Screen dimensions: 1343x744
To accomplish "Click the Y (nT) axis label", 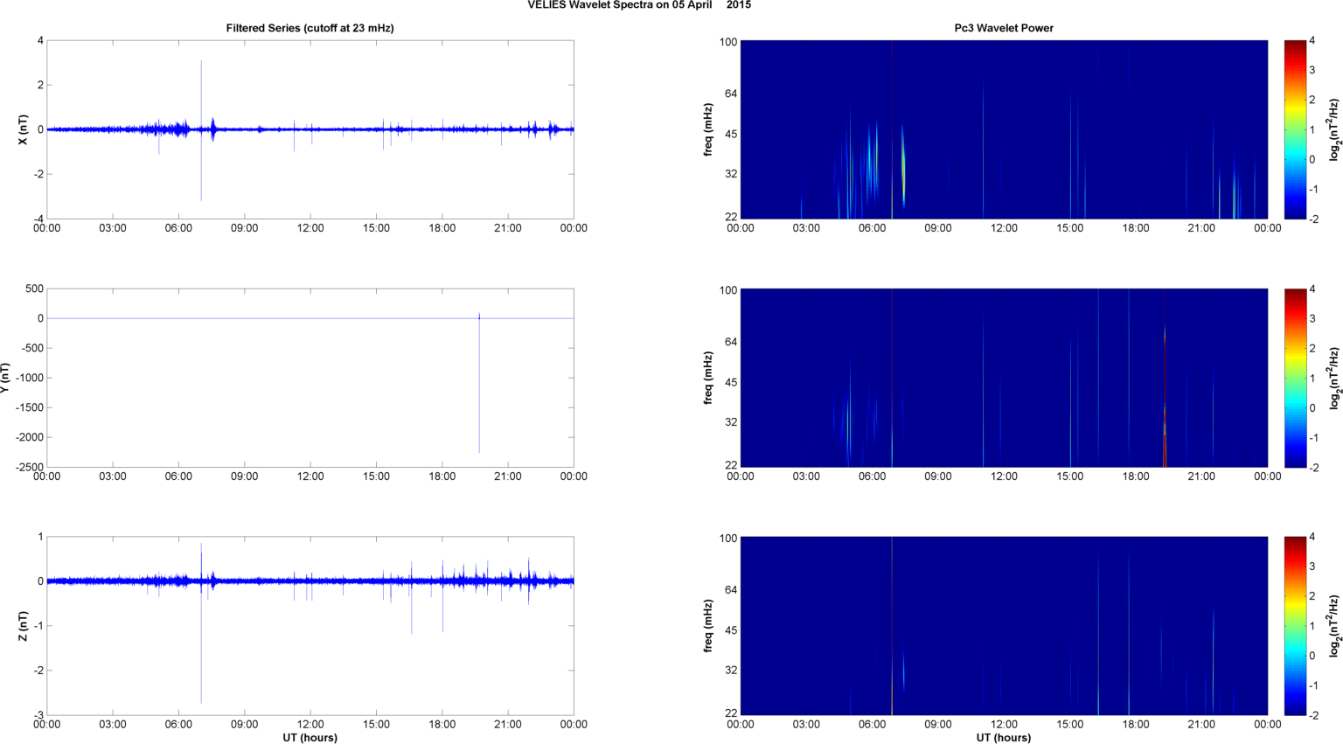I will click(5, 378).
